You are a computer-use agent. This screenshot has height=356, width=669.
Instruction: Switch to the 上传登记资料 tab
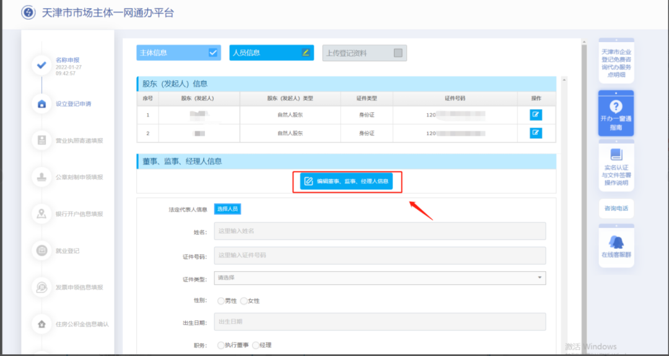(365, 53)
